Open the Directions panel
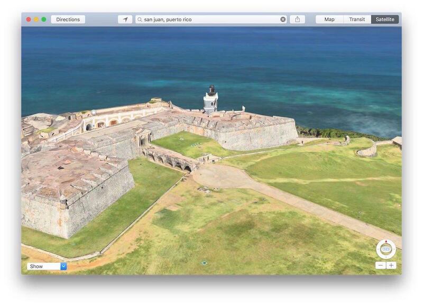Image resolution: width=423 pixels, height=305 pixels. 68,20
